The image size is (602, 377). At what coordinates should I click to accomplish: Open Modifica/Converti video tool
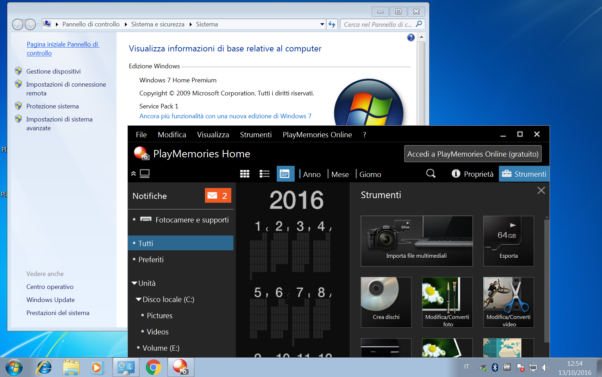tap(508, 302)
